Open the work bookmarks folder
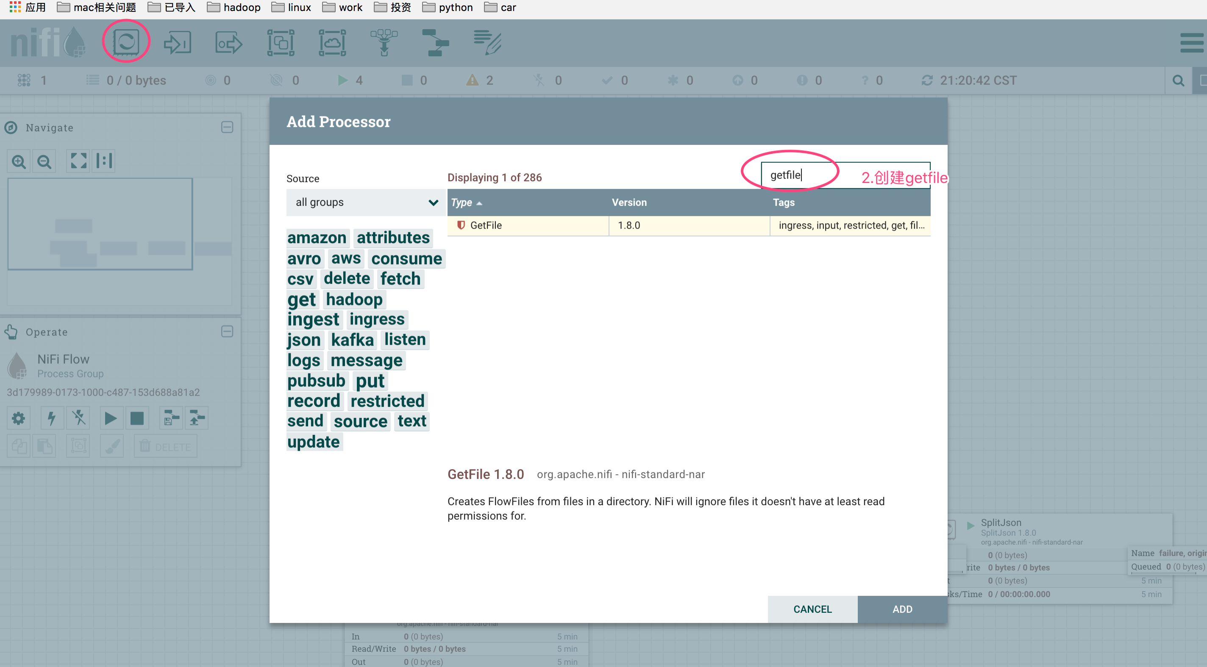Image resolution: width=1207 pixels, height=667 pixels. (x=342, y=8)
